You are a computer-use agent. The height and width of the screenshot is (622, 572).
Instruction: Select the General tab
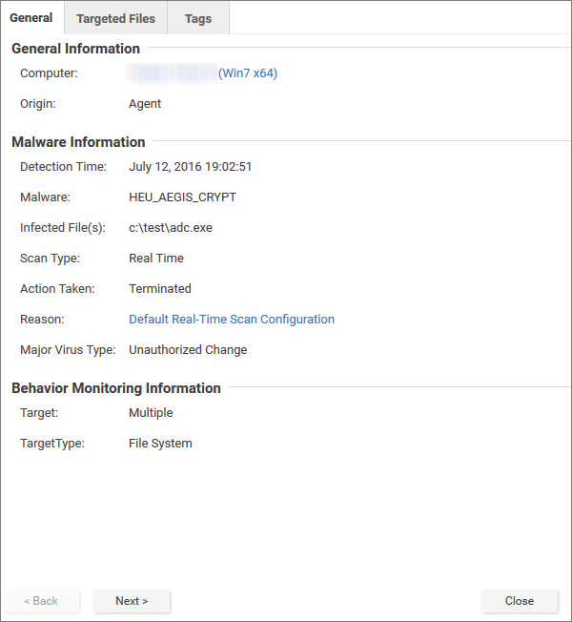pyautogui.click(x=31, y=18)
